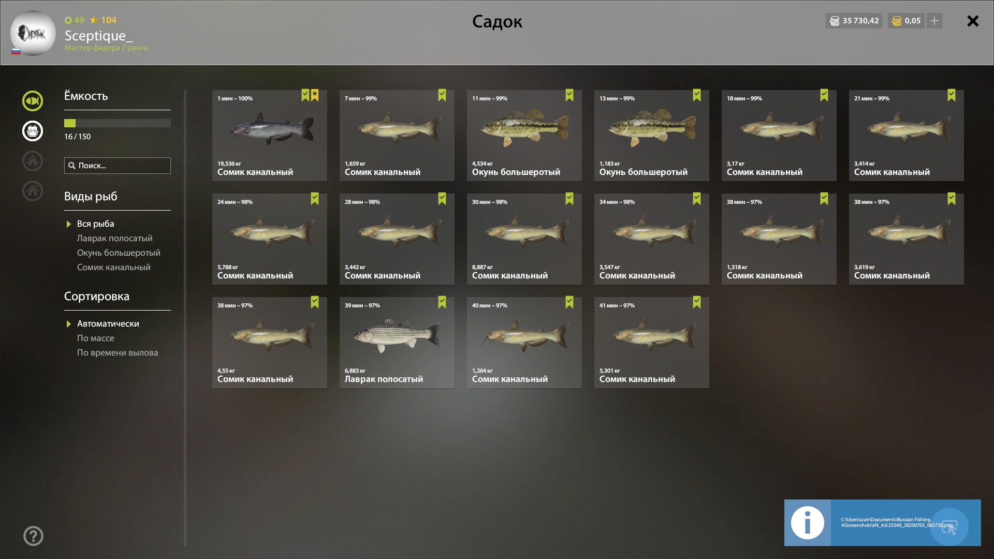994x559 pixels.
Task: Open the fish keepnet sidebar icon
Action: tap(33, 101)
